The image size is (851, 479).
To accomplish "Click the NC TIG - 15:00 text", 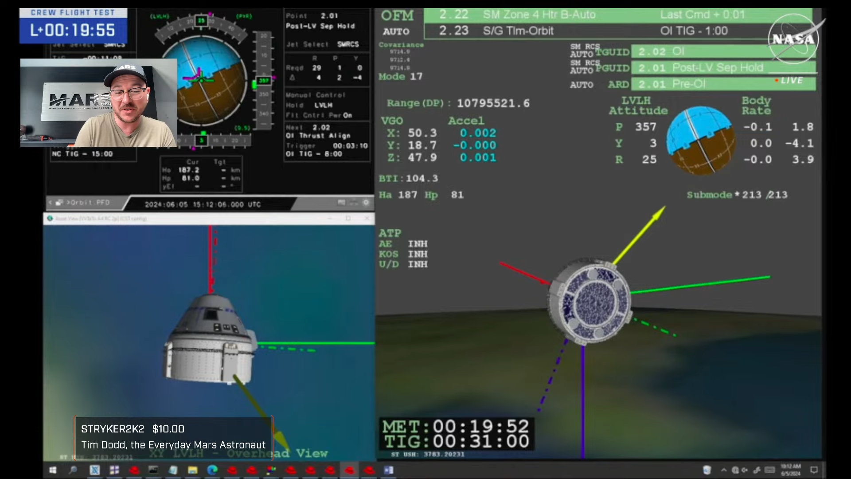I will (82, 154).
